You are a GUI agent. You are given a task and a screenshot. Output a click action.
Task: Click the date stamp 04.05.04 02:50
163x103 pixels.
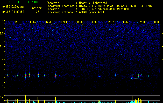pos(13,12)
